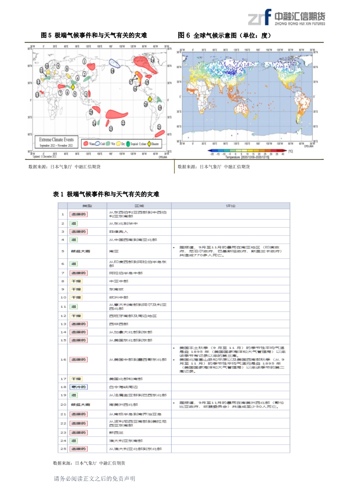Click the yellow Disaster diamond in map legend

149,144
